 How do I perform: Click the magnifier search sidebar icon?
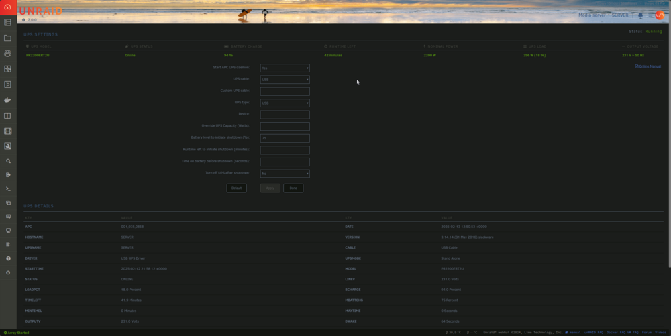8,161
